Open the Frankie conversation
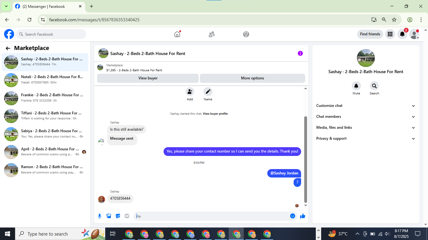 pos(45,98)
